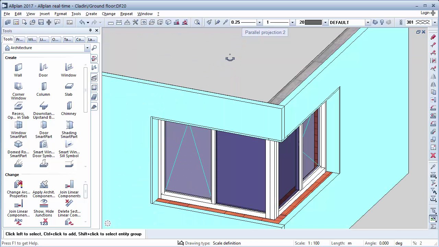
Task: Click the Change area vertical scrollbar
Action: tap(85, 190)
